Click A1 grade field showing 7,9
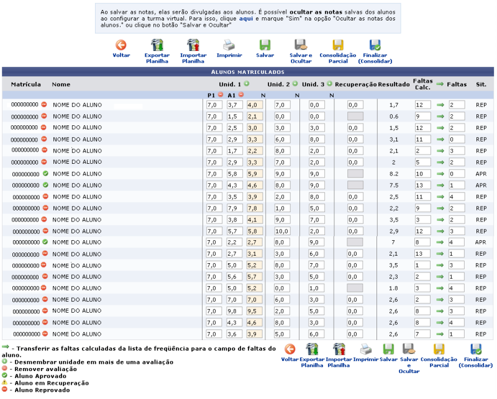This screenshot has height=399, width=497. coord(235,208)
